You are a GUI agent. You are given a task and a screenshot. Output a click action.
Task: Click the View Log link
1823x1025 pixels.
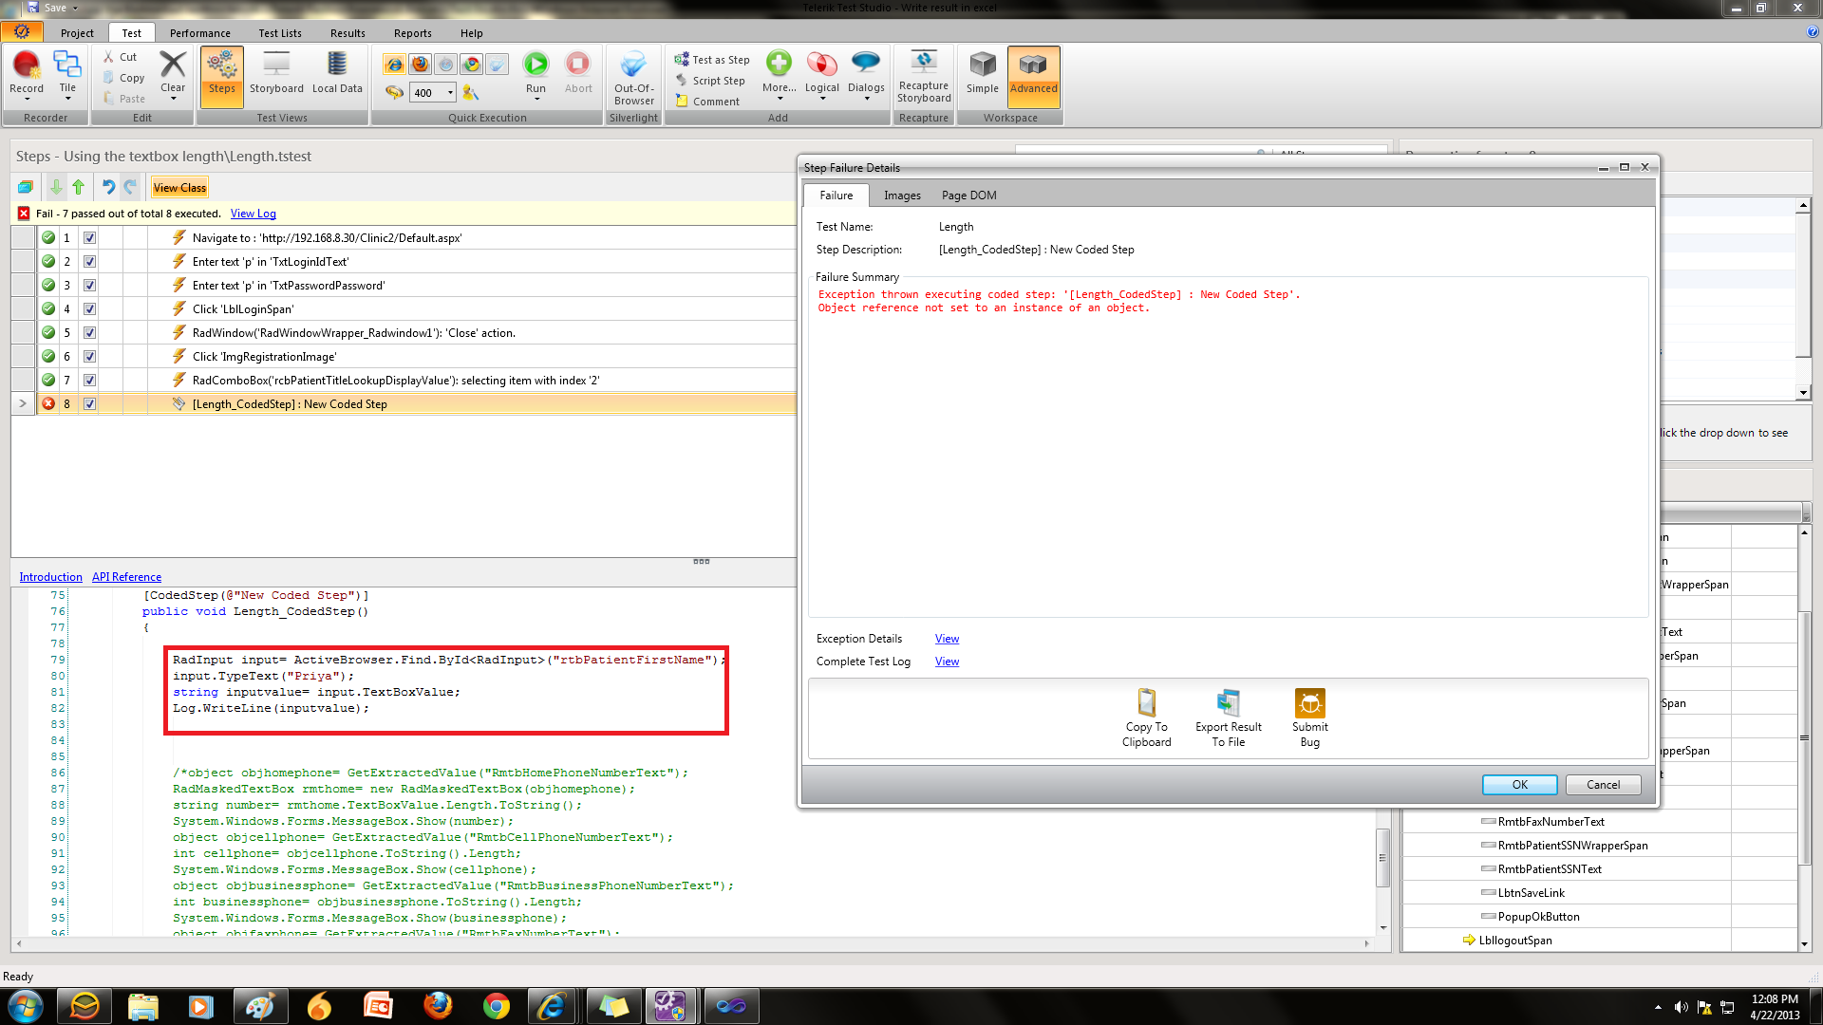pyautogui.click(x=253, y=214)
